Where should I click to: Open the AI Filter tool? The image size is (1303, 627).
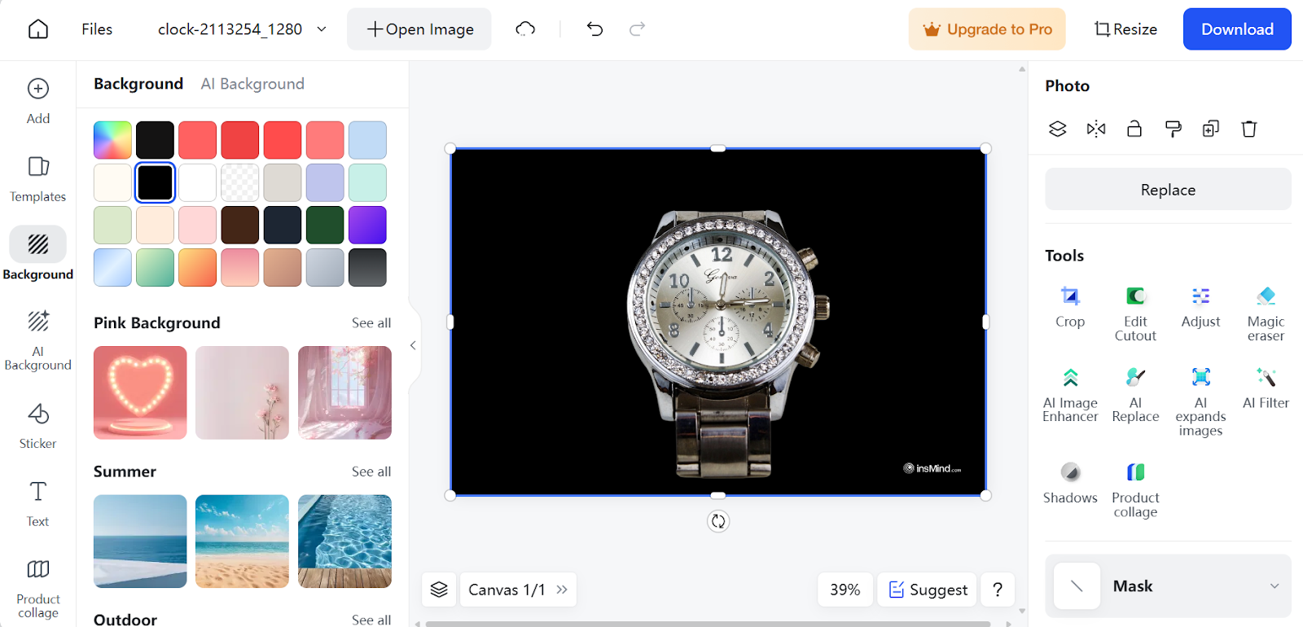click(1266, 388)
